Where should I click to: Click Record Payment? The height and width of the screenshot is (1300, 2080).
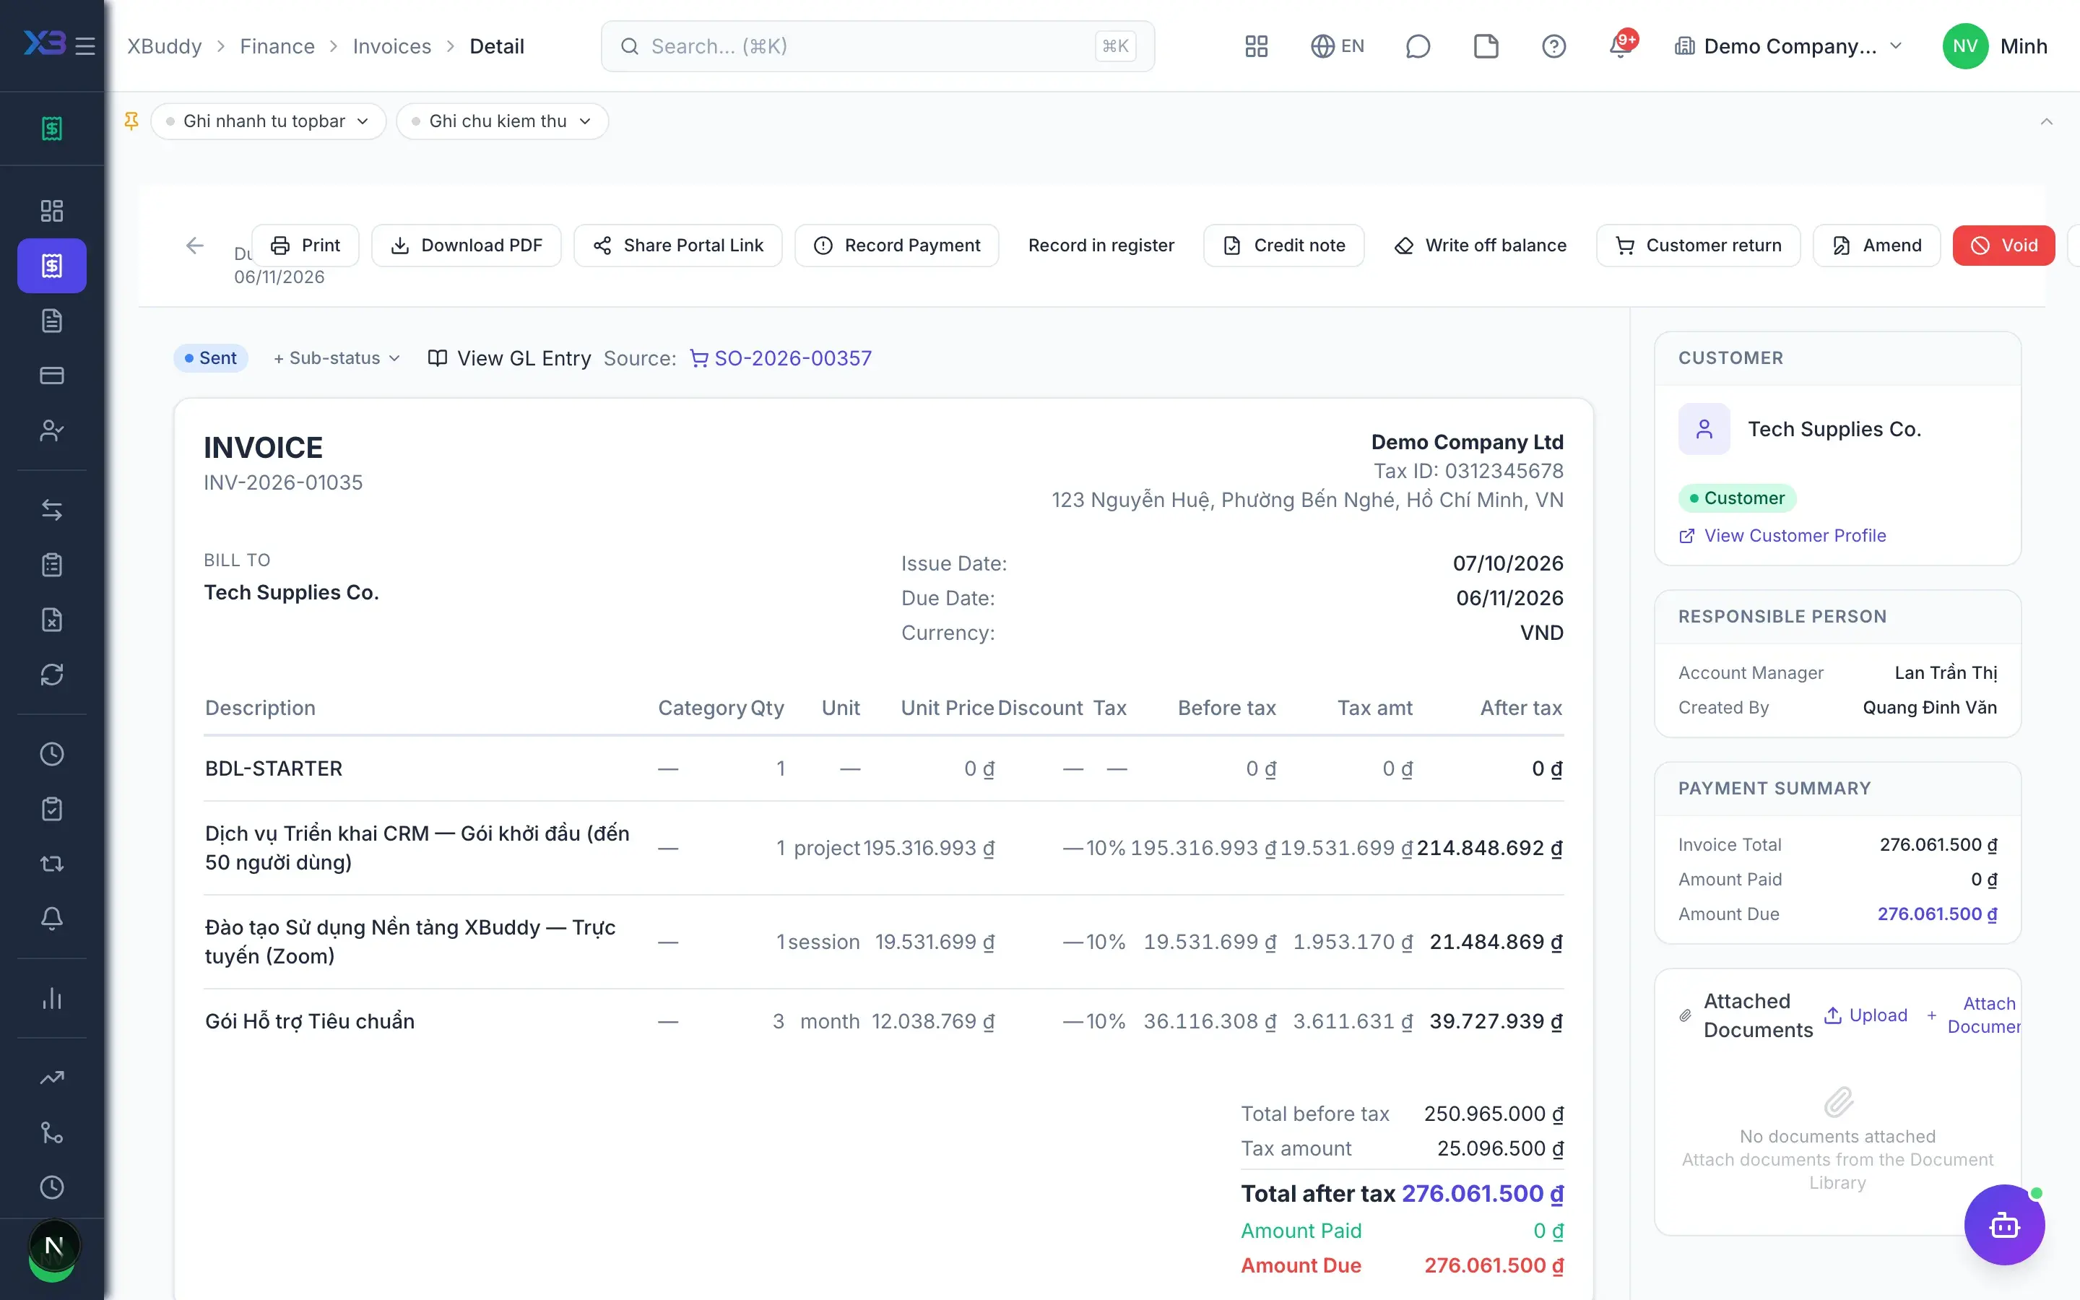[x=896, y=246]
